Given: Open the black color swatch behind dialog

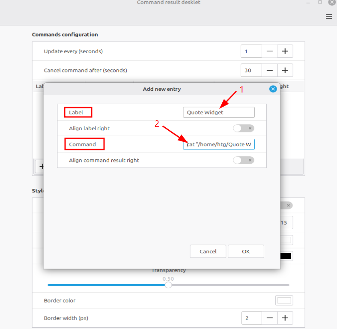Looking at the screenshot, I should point(286,256).
